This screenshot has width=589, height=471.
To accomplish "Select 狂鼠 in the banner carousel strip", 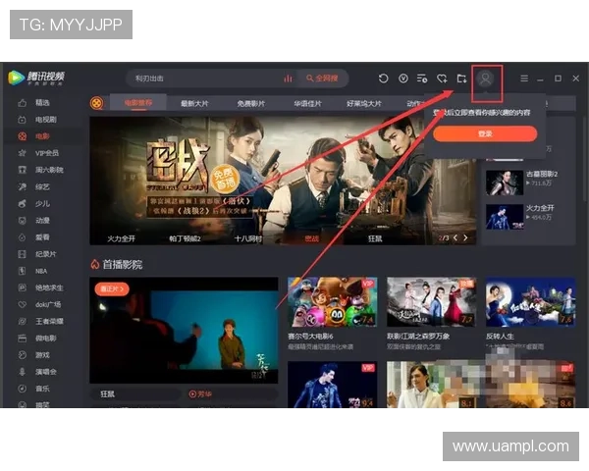I will 375,238.
